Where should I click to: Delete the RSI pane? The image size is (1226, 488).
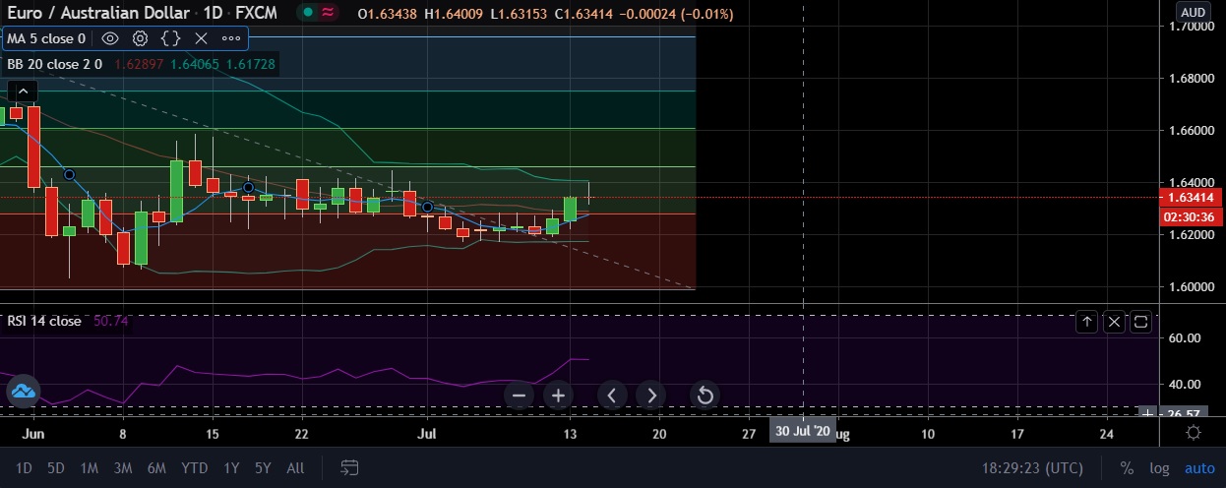1114,321
